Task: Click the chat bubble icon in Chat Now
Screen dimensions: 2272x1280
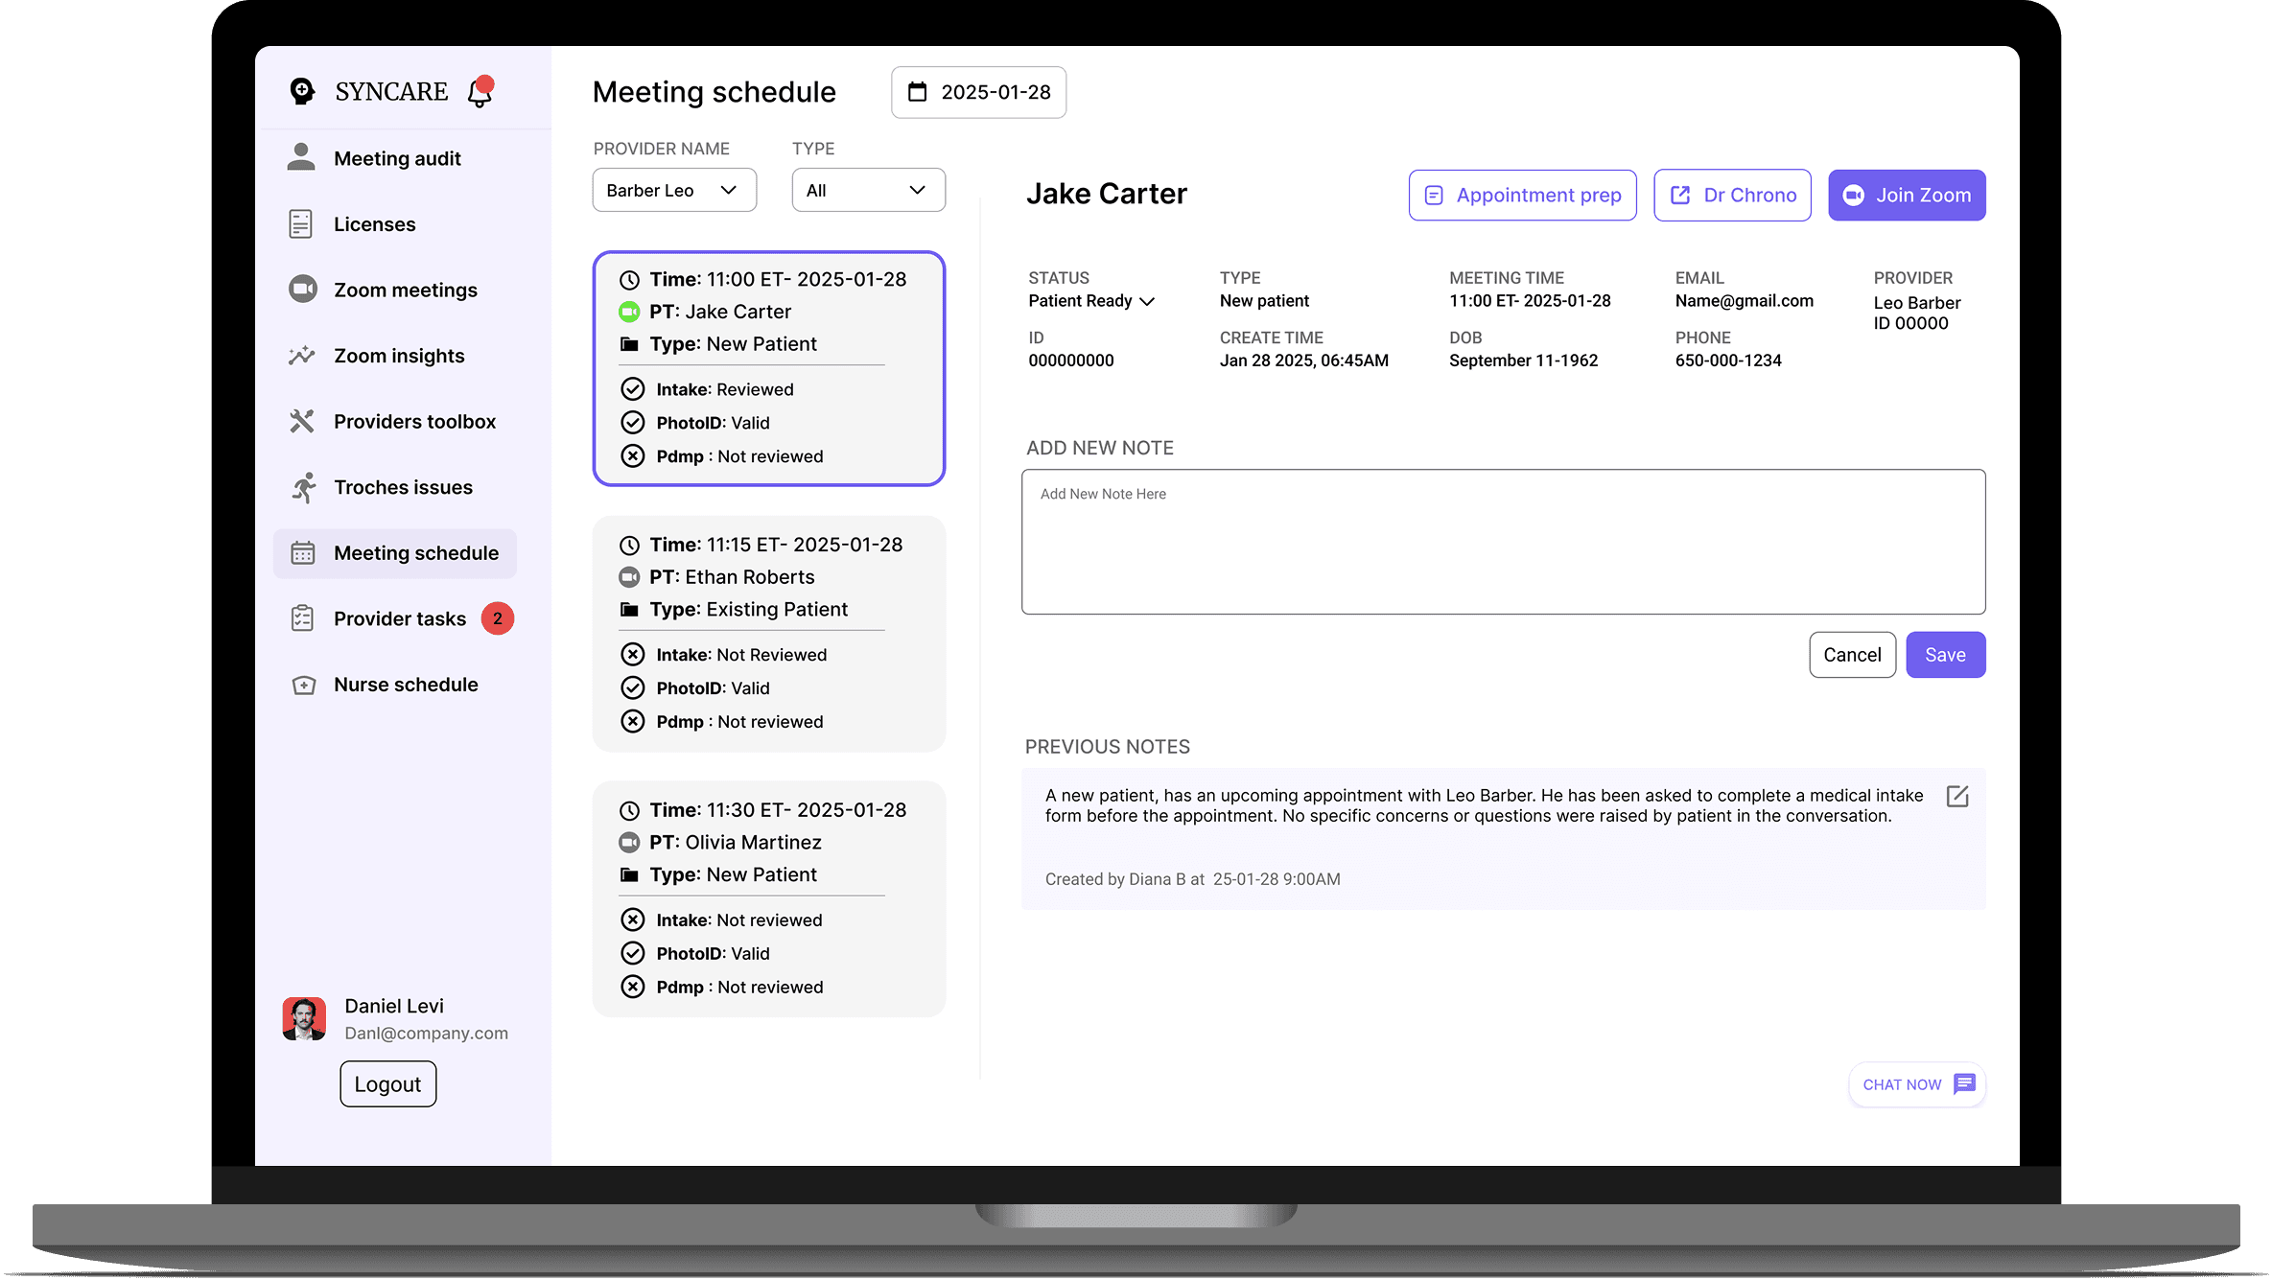Action: click(x=1964, y=1083)
